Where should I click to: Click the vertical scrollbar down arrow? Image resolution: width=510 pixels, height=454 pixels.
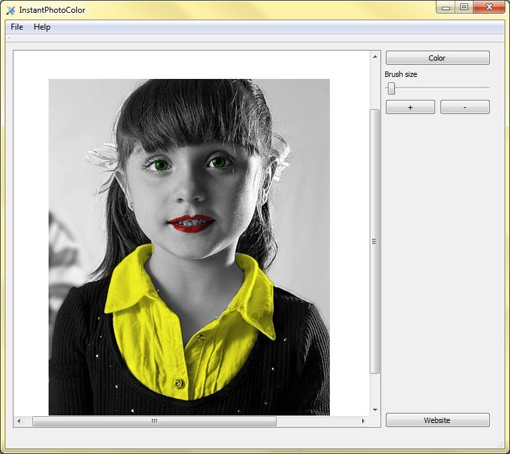pos(375,409)
